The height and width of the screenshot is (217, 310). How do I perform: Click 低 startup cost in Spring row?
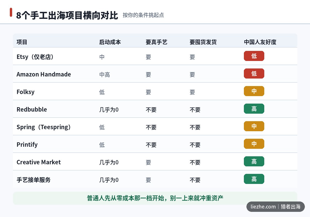[102, 127]
